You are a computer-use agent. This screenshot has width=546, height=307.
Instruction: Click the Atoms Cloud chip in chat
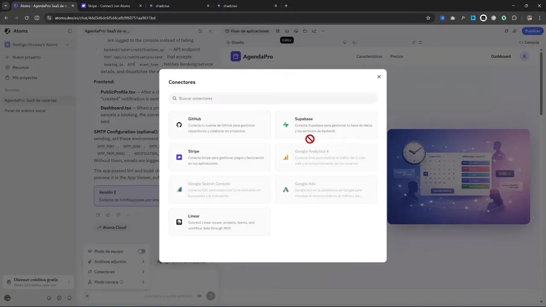tap(112, 228)
